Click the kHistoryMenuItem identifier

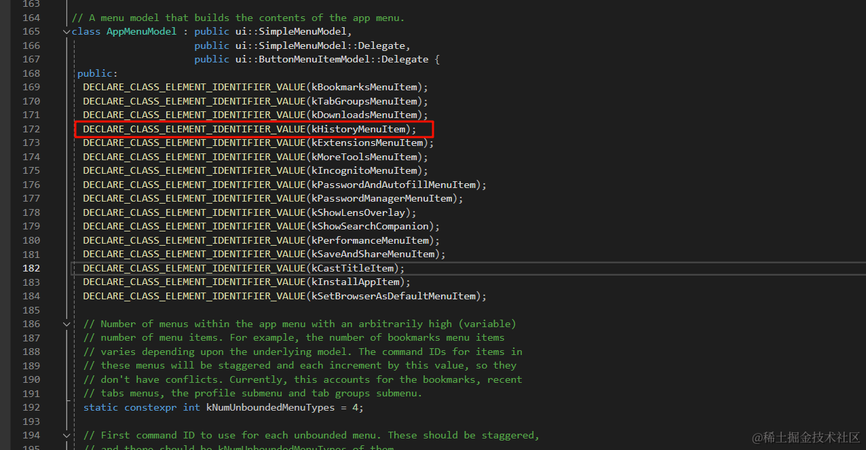[359, 129]
